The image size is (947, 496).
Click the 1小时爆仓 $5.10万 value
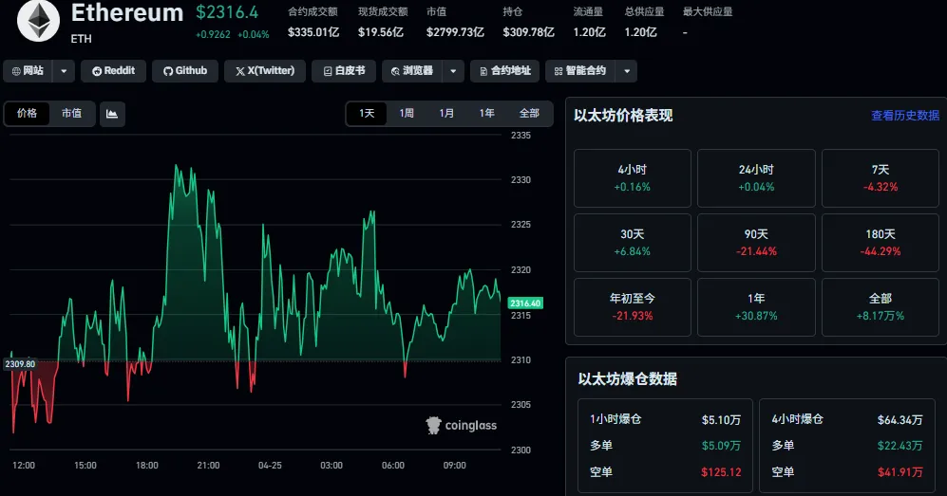pyautogui.click(x=721, y=419)
